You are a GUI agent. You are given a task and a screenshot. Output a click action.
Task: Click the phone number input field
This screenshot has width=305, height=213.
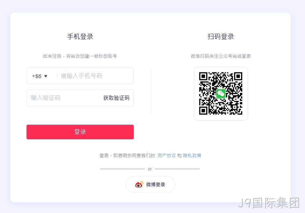96,76
